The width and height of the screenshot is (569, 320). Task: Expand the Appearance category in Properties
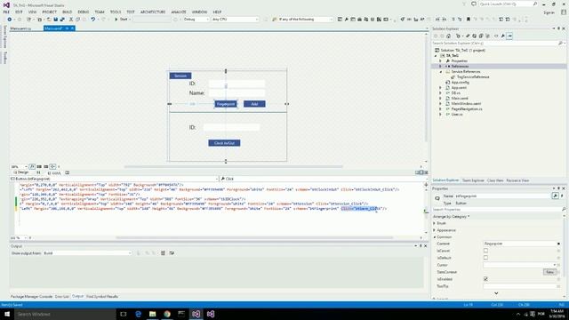tap(435, 230)
